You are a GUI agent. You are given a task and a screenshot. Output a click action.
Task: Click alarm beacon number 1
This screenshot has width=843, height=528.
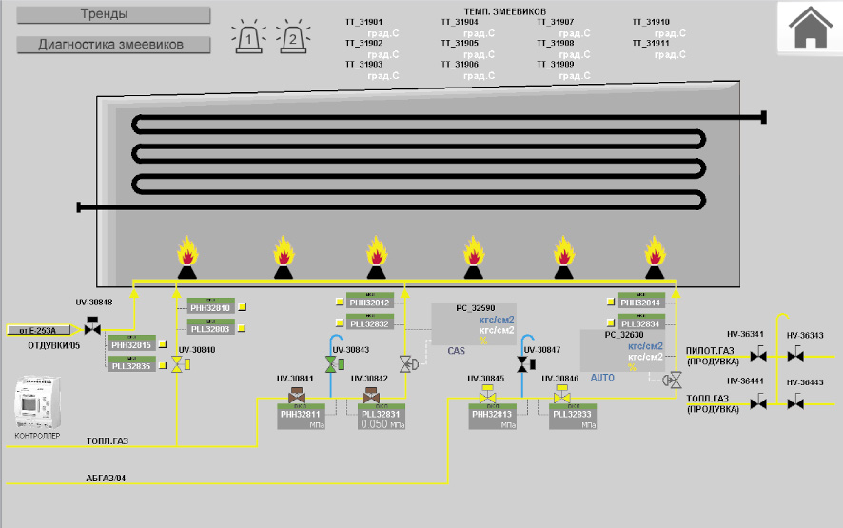coord(248,37)
